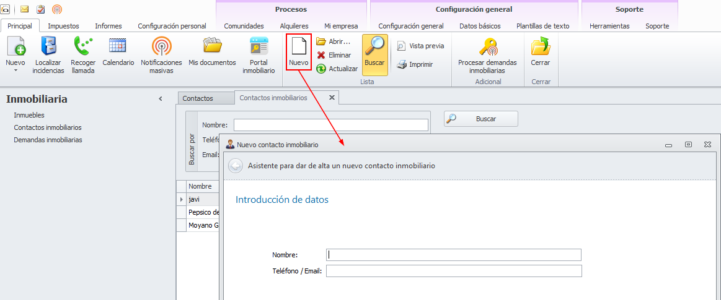Viewport: 721px width, 300px height.
Task: Select the javi row in contact list
Action: click(203, 200)
